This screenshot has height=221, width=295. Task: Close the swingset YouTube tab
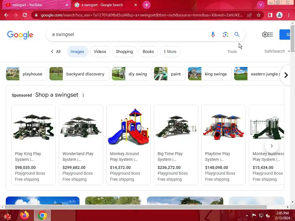[67, 5]
